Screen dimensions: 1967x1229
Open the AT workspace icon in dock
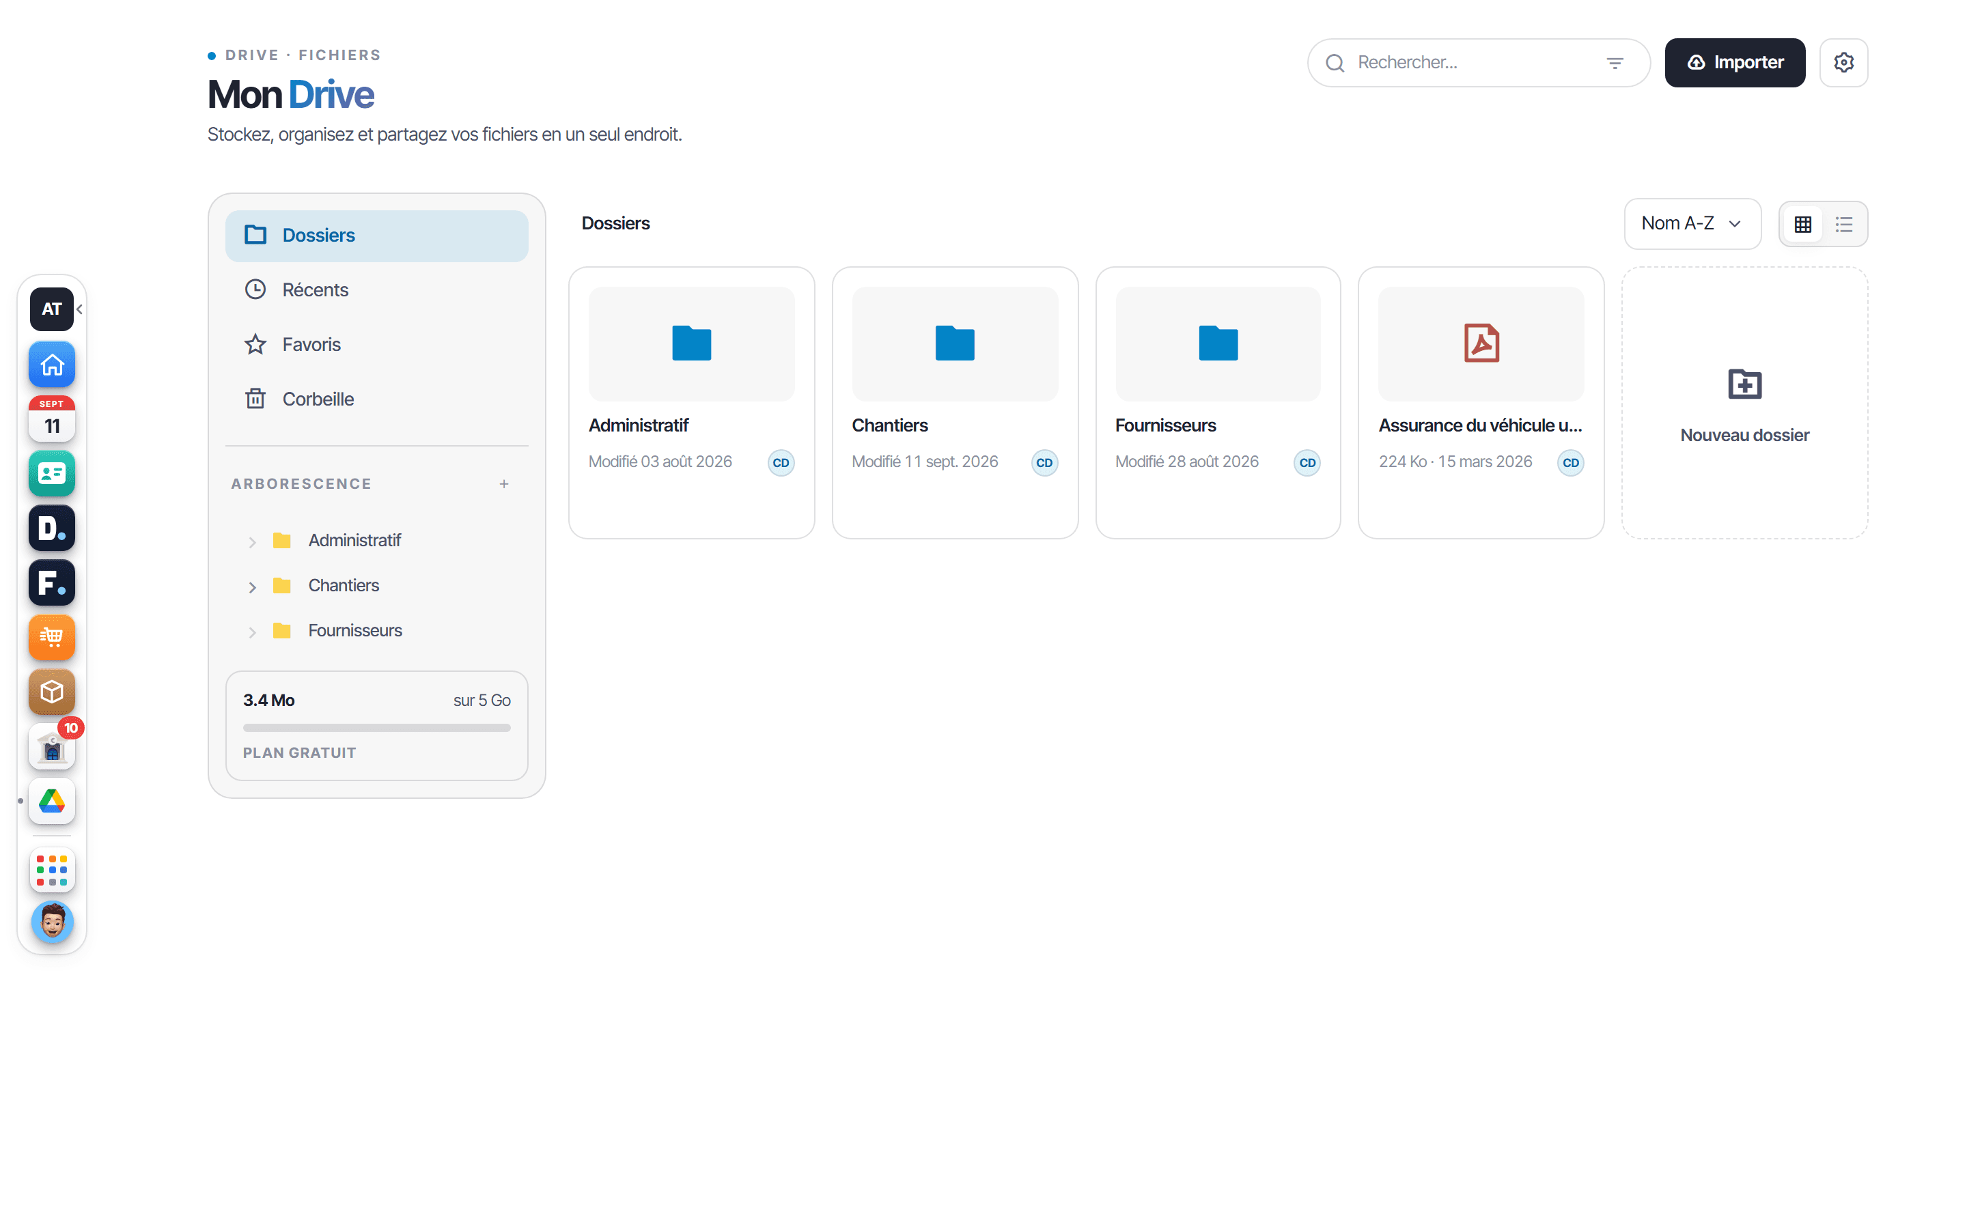(x=51, y=309)
